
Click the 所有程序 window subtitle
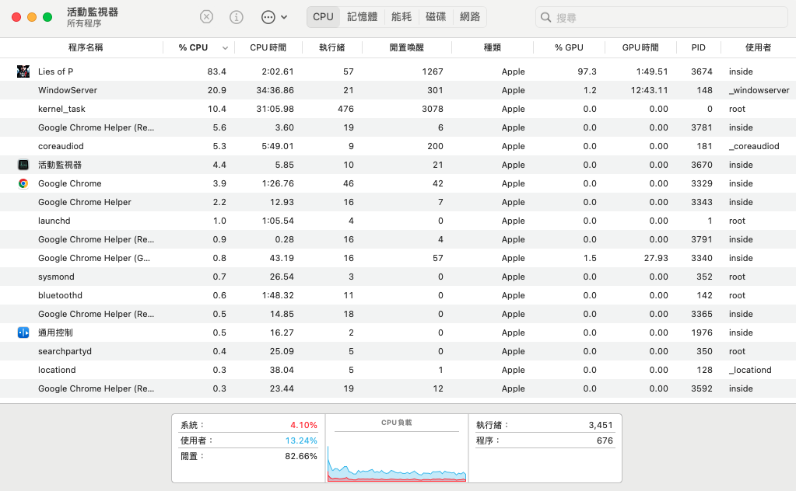[x=84, y=24]
